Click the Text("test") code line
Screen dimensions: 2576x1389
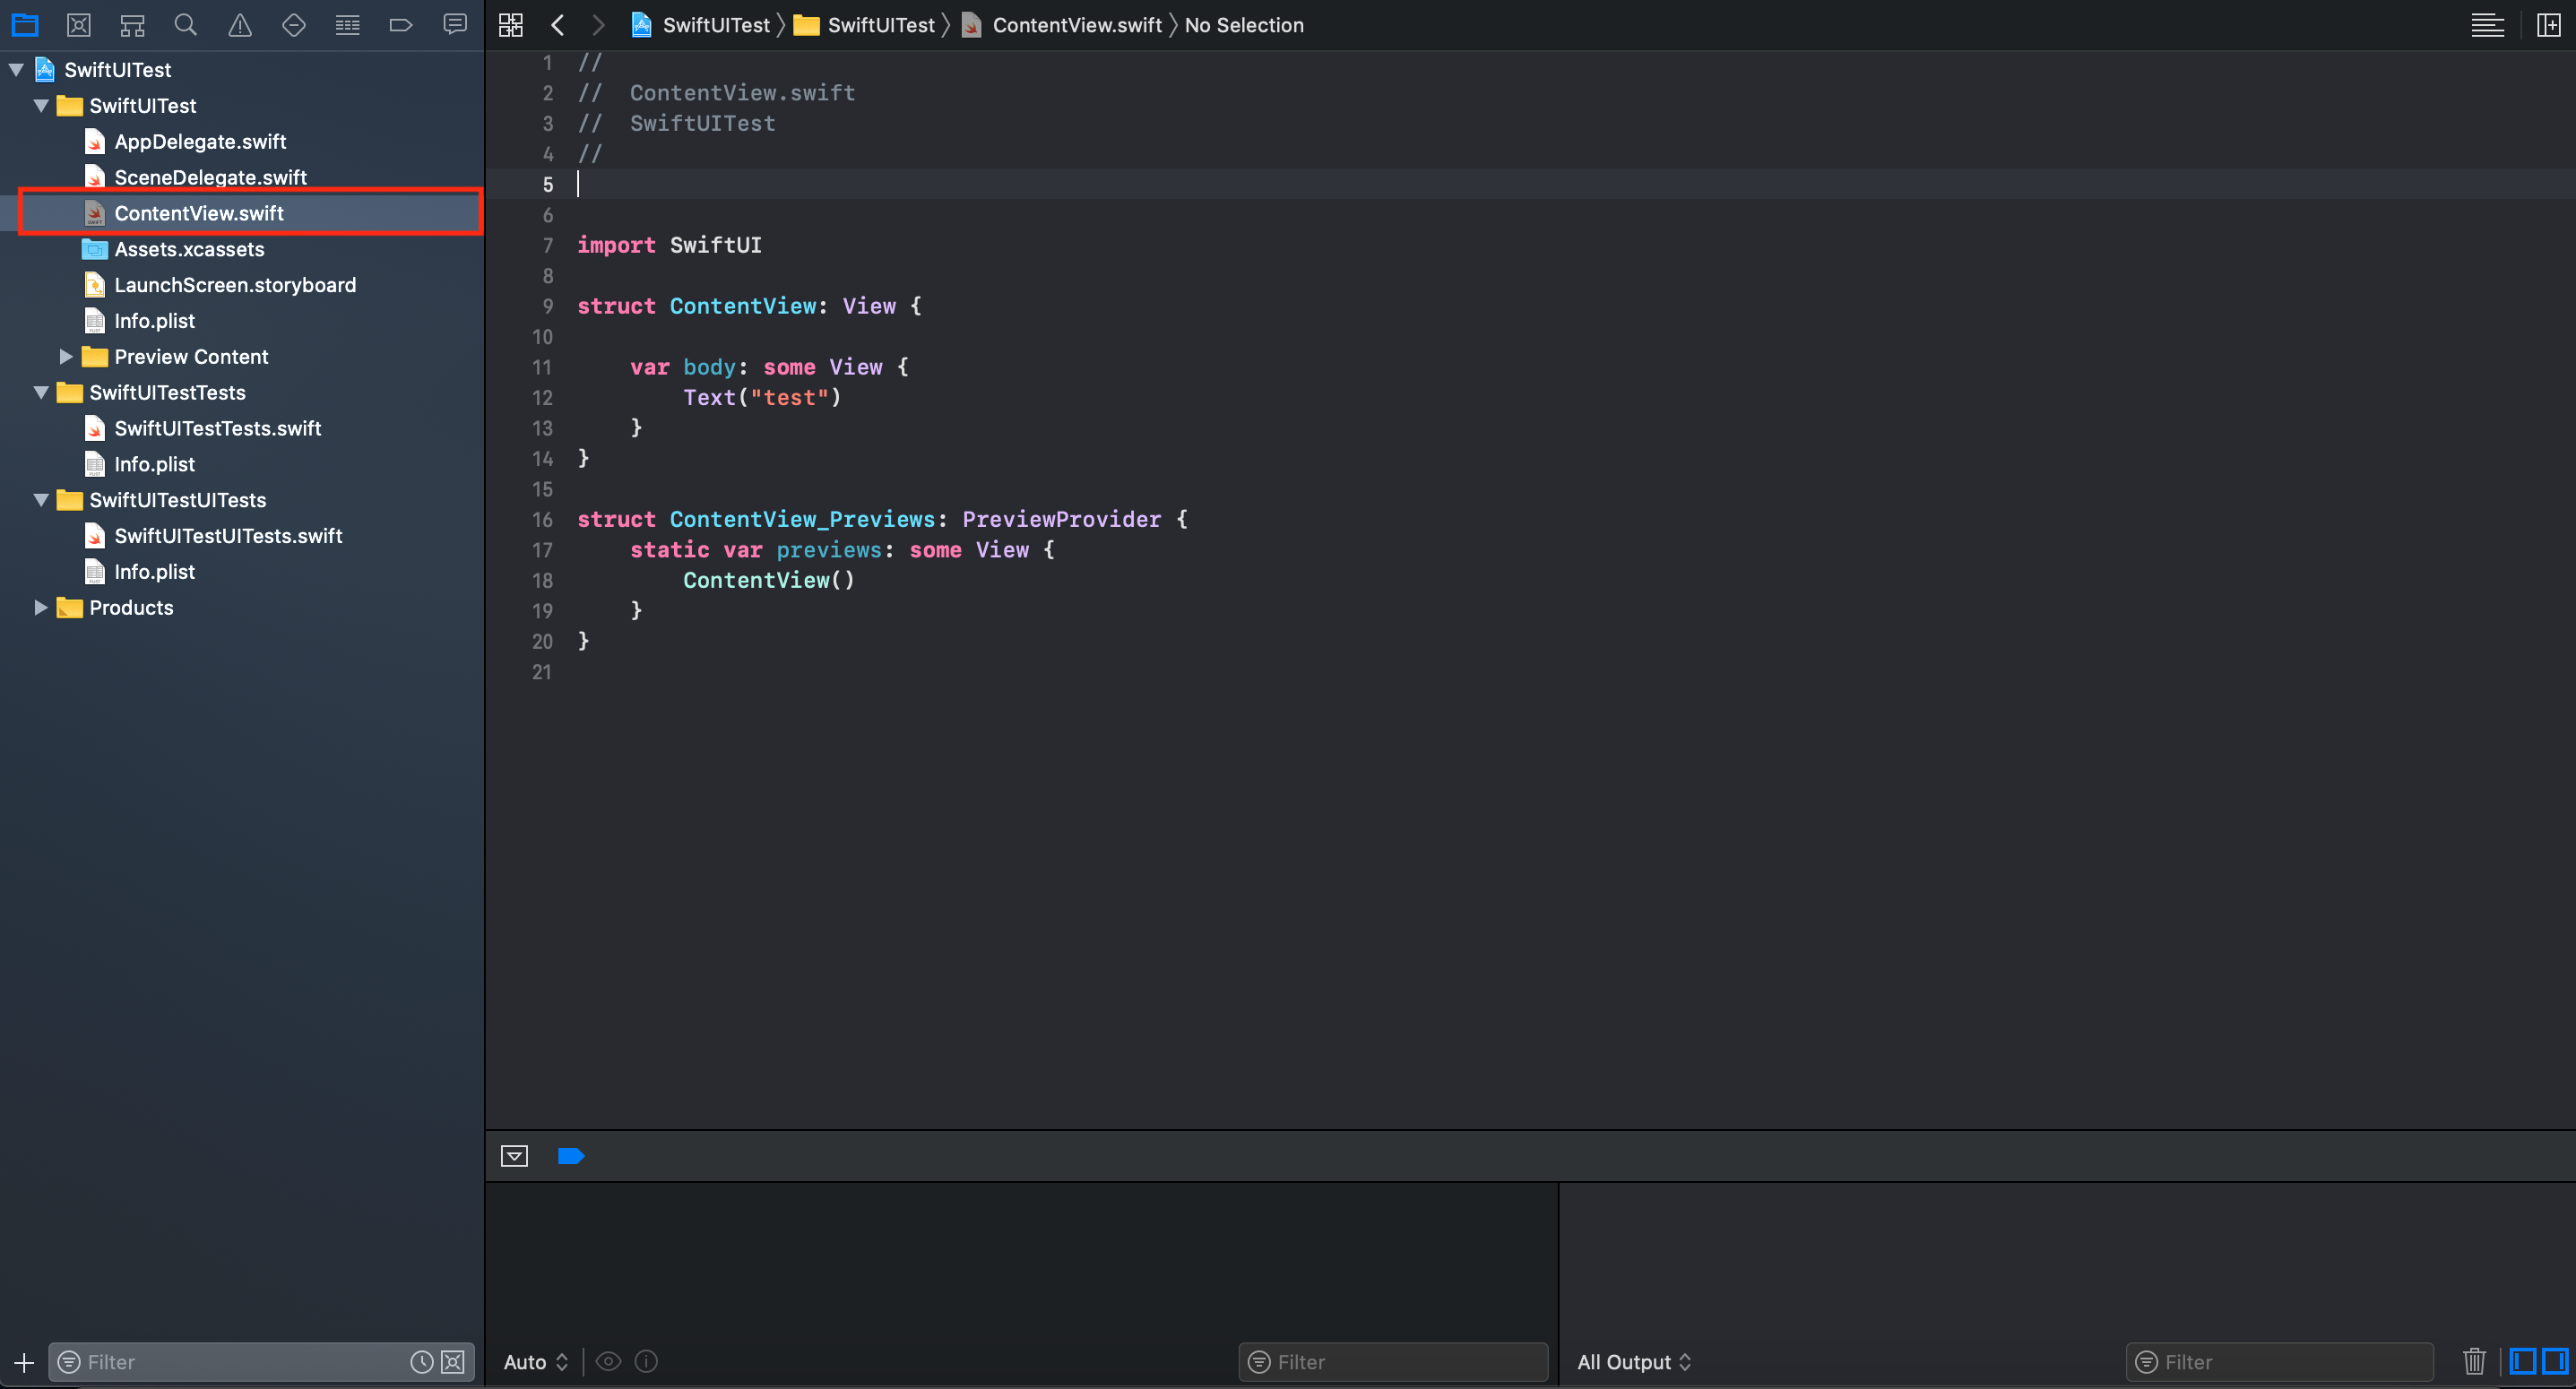[762, 398]
